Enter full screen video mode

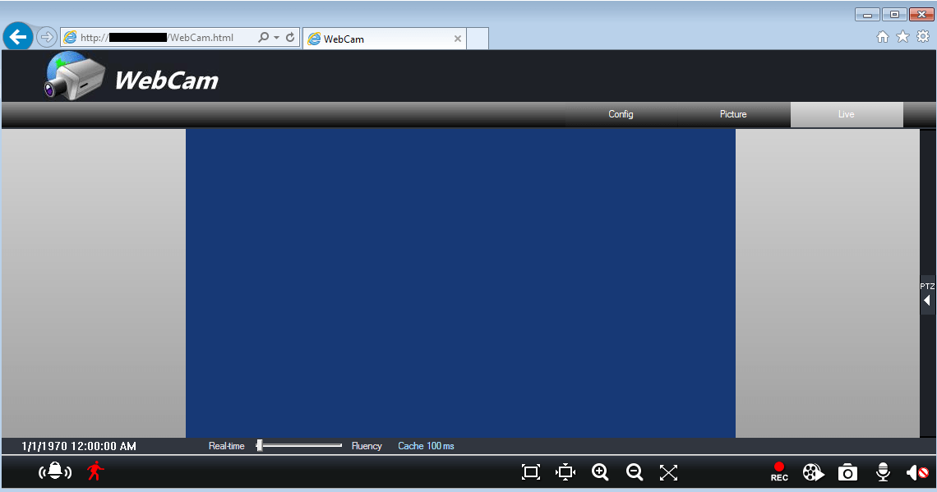[668, 472]
